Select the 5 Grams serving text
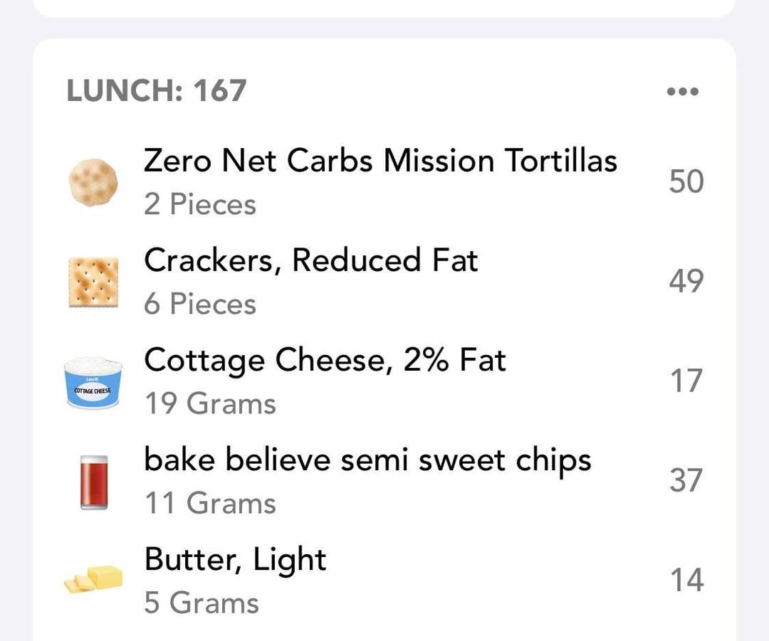The image size is (769, 641). point(202,603)
